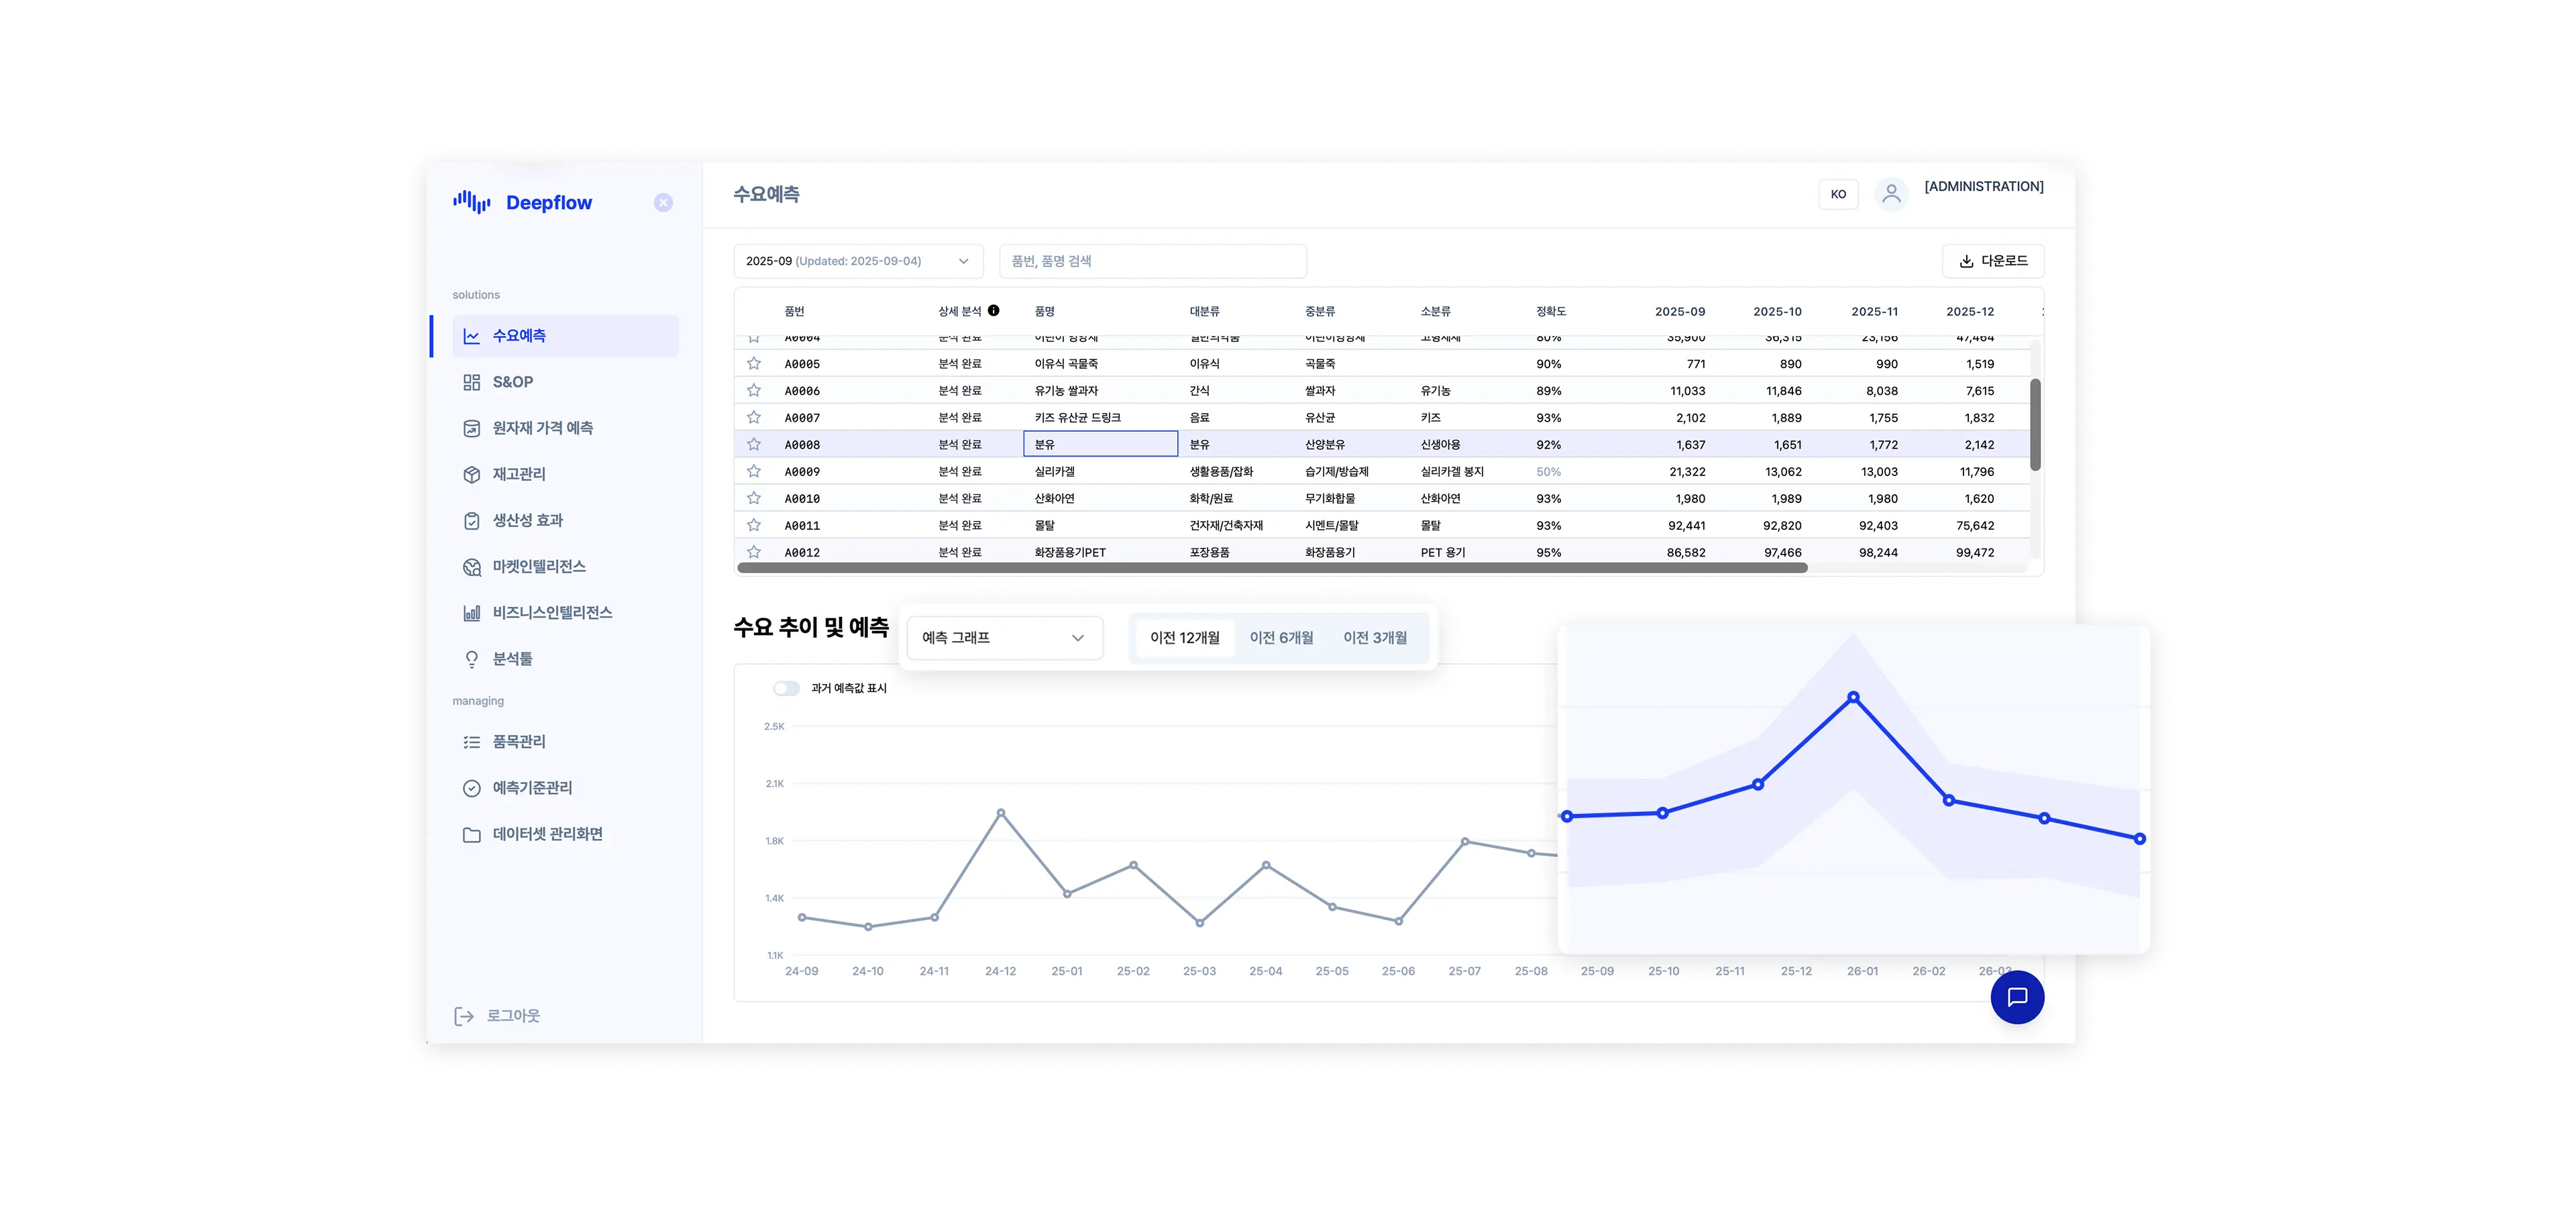Click the vertical table scrollbar thumb
This screenshot has width=2576, height=1207.
pos(2035,424)
